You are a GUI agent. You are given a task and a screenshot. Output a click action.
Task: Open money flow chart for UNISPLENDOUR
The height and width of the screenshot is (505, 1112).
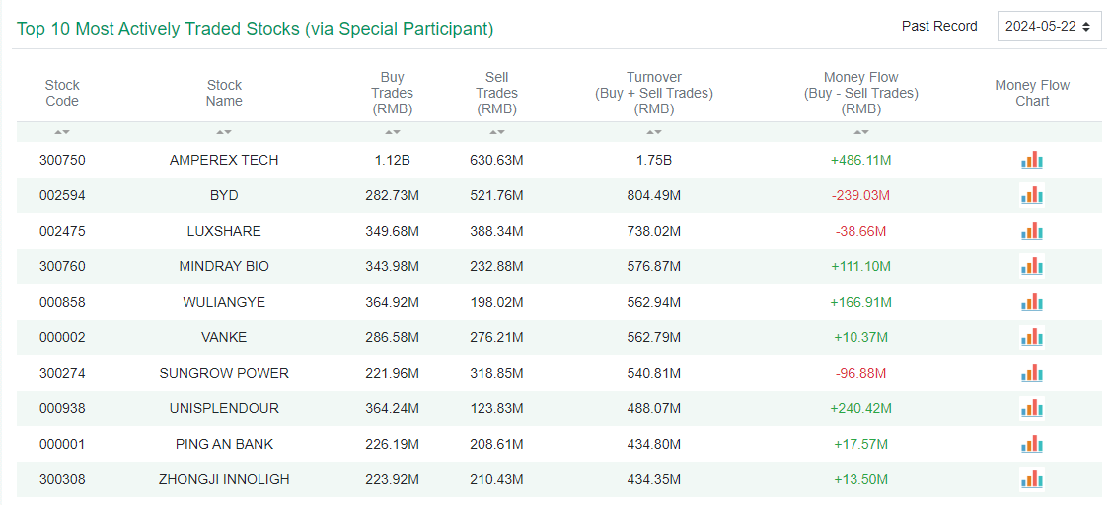pos(1032,408)
